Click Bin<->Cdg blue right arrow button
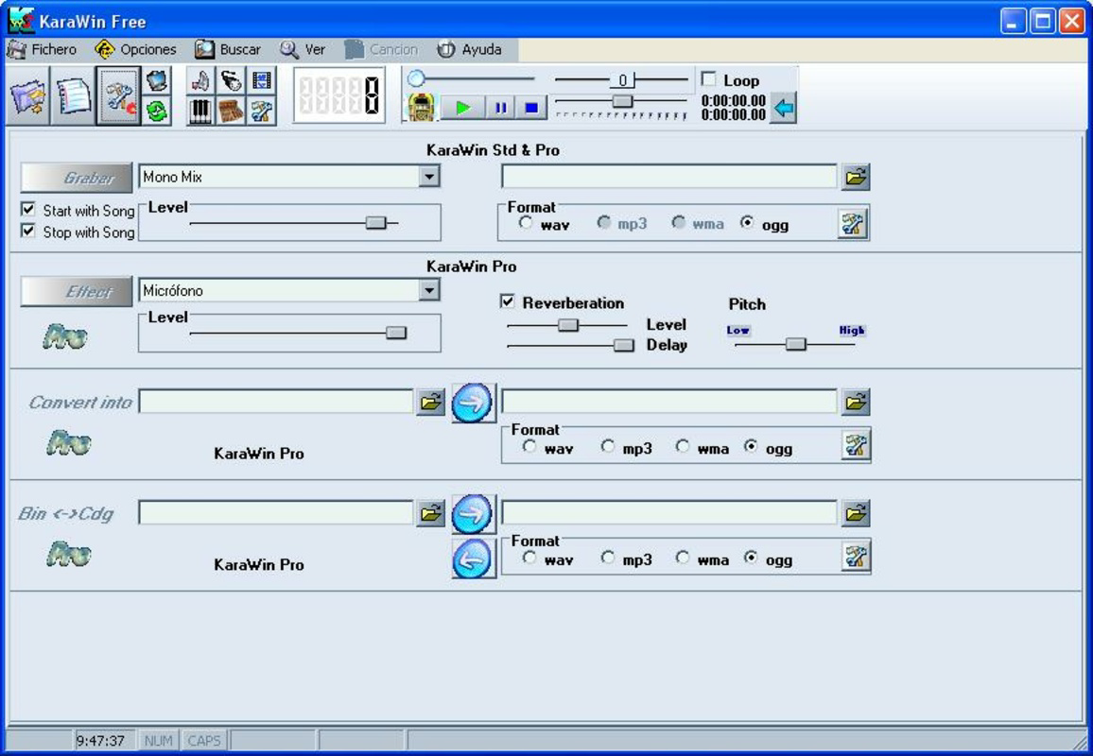 pos(473,514)
